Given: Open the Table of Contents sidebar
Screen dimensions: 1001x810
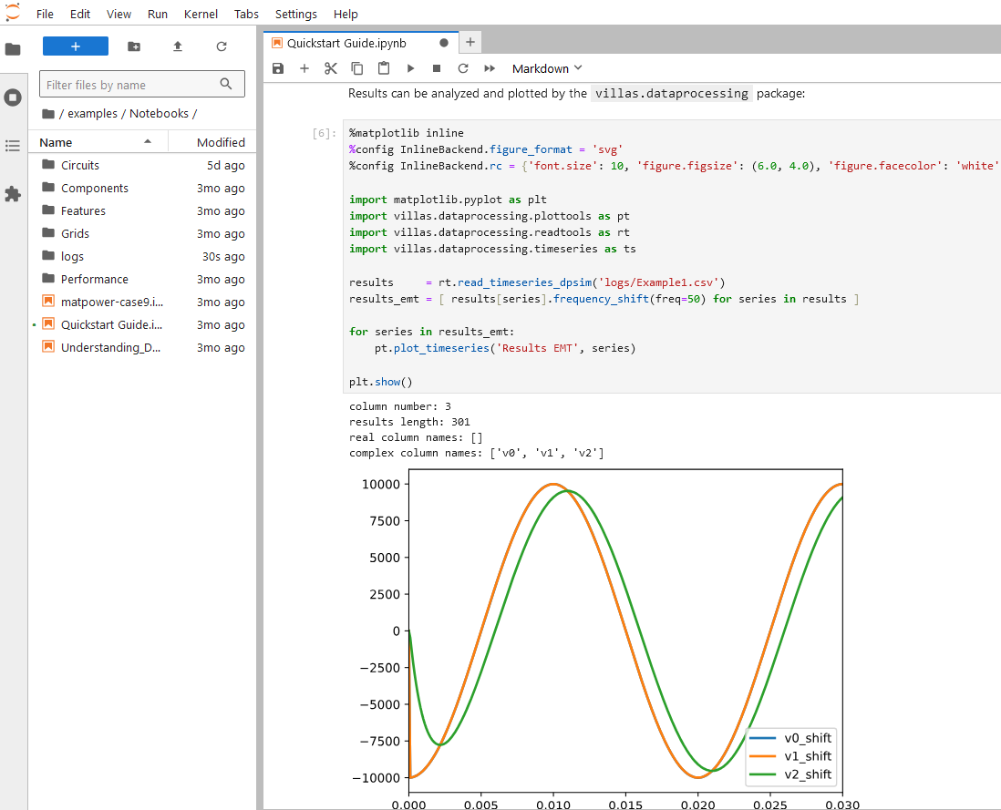Looking at the screenshot, I should (13, 146).
